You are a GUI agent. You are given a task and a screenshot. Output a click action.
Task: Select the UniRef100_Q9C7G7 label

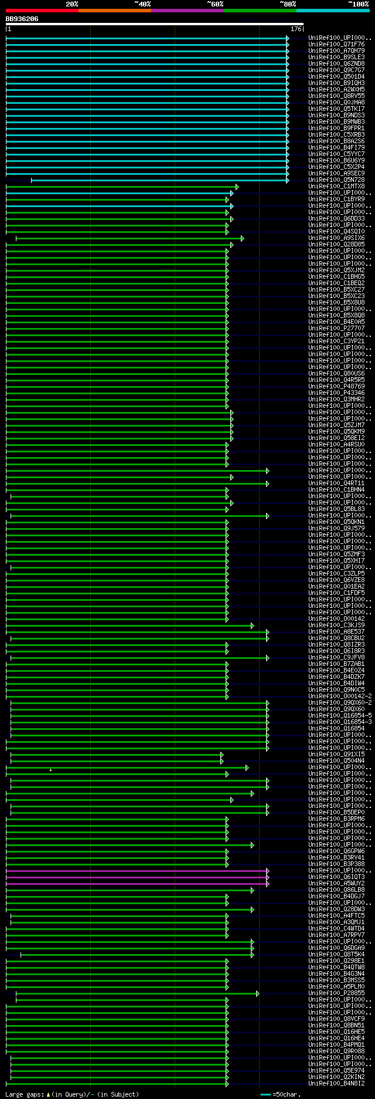click(x=336, y=70)
